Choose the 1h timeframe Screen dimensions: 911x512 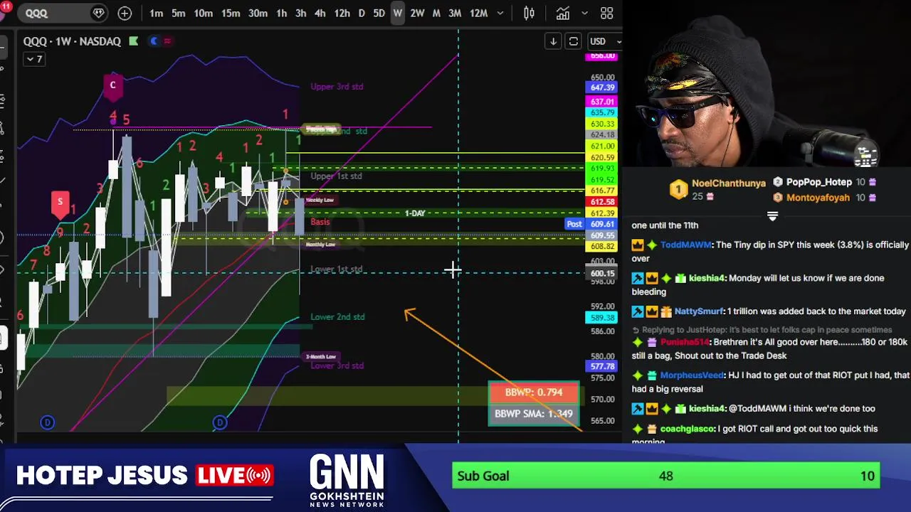coord(282,13)
